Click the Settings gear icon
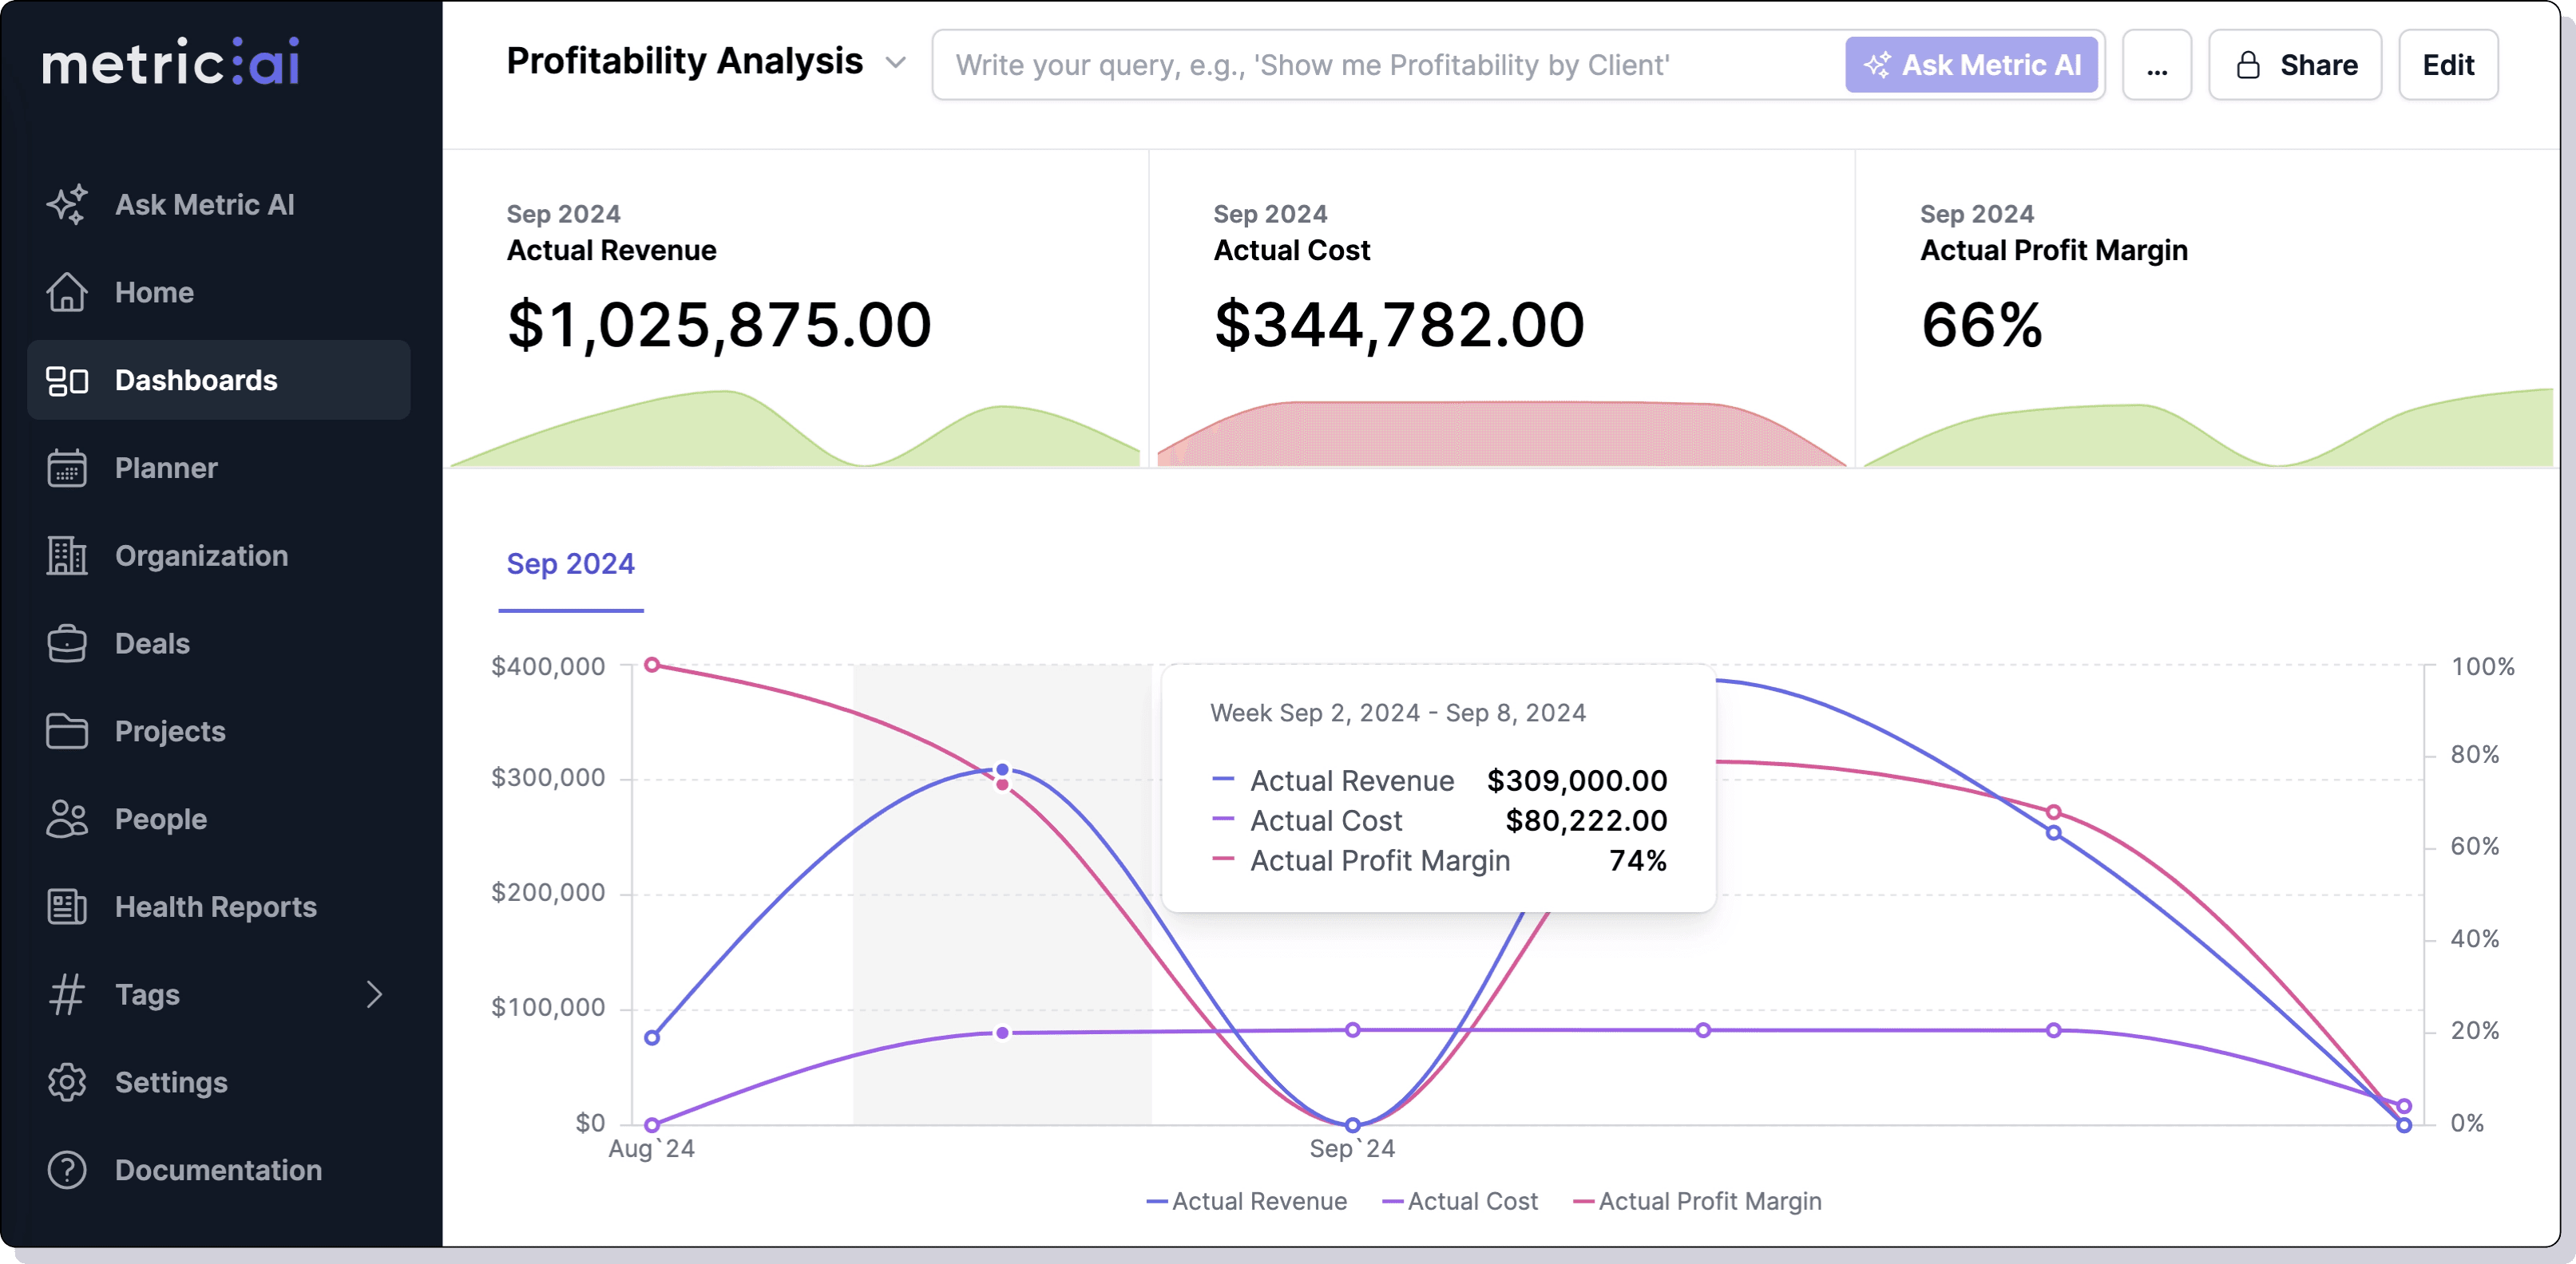Viewport: 2576px width, 1264px height. click(67, 1082)
